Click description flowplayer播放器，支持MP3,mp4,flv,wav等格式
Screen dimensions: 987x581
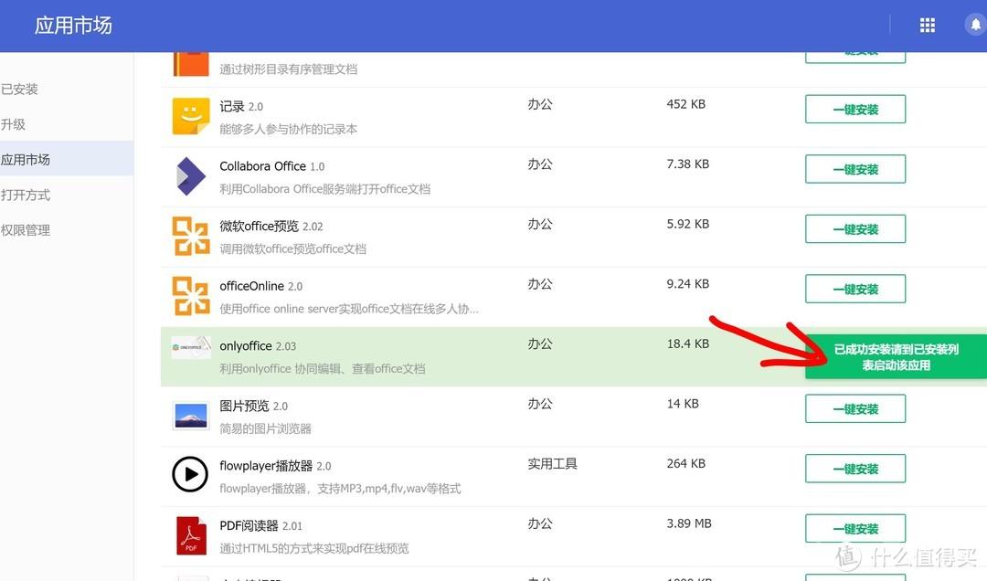tap(340, 489)
